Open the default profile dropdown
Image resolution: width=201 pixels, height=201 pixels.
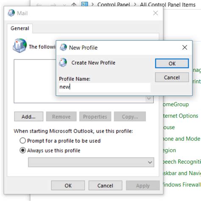[91, 162]
